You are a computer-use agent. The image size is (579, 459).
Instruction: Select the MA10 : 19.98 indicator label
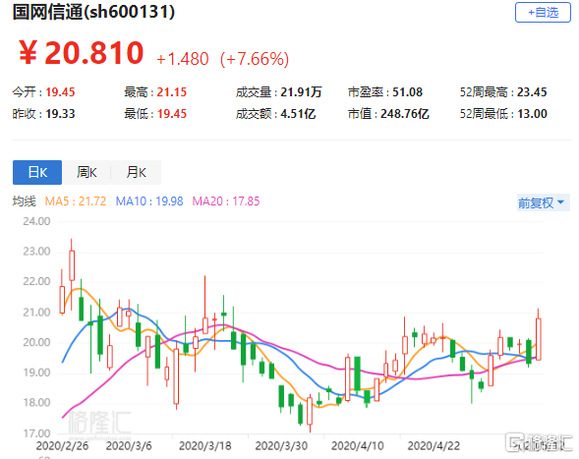pos(149,201)
